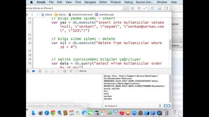This screenshot has height=117, width=209.
Task: Click 'var sil' on line 26
Action: (59, 43)
